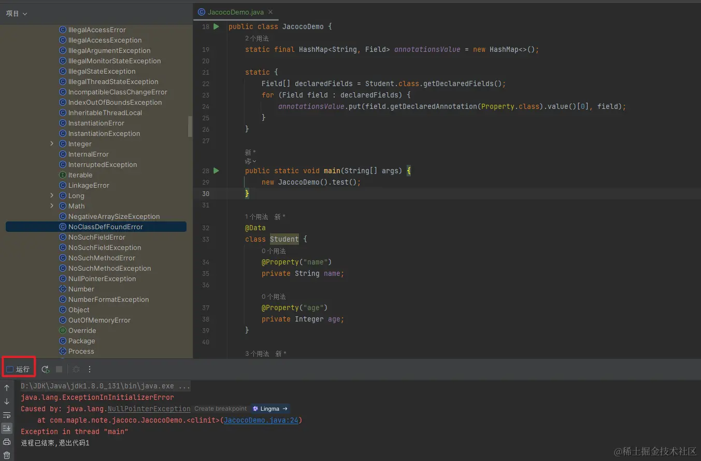Clear console with the trash icon

(7, 455)
